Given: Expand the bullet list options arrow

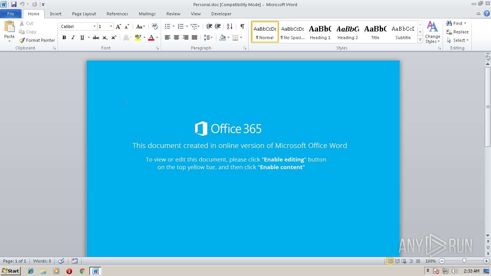Looking at the screenshot, I should coord(173,26).
